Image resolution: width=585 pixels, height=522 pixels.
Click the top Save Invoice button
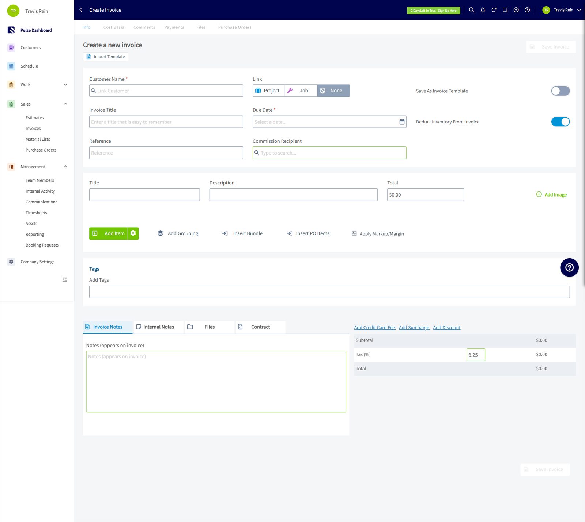pos(551,47)
